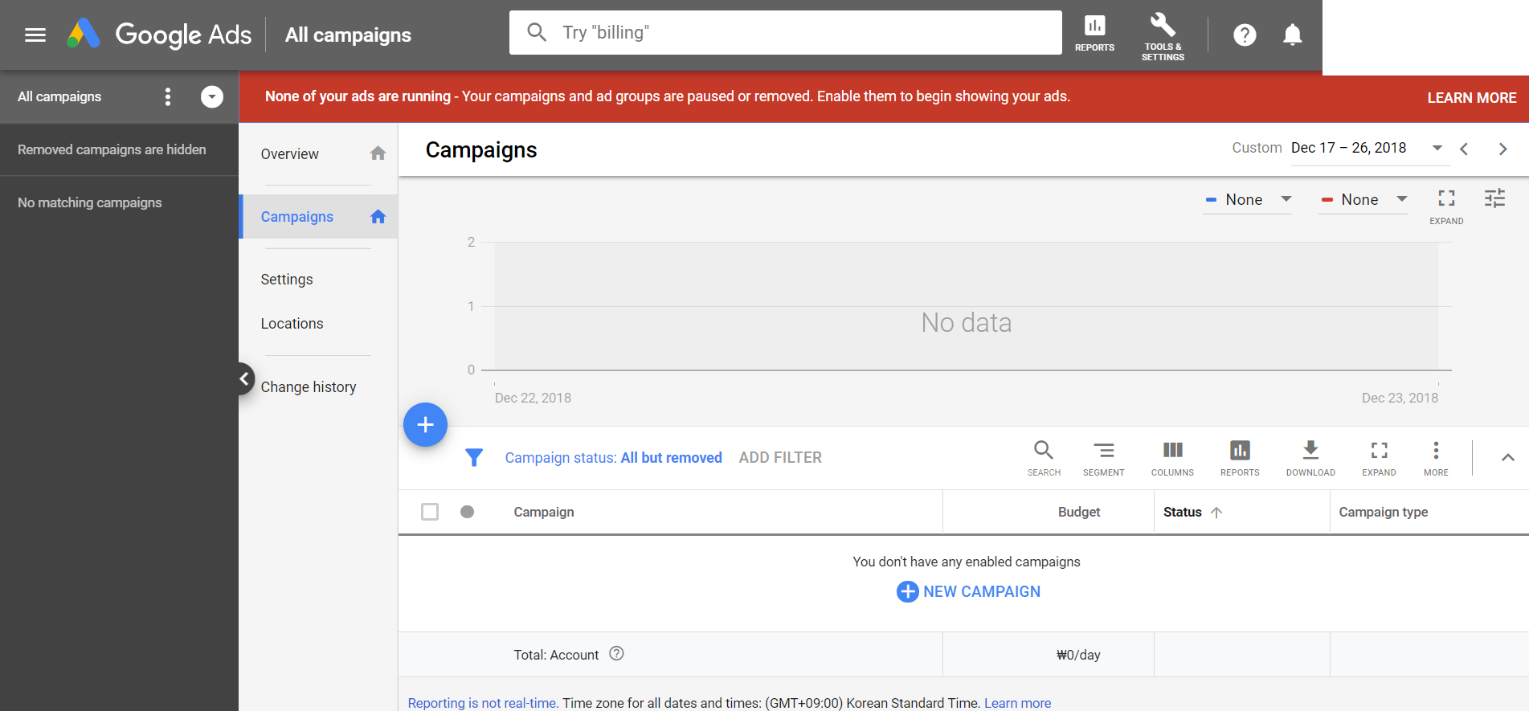The image size is (1529, 711).
Task: Expand the chart view
Action: [x=1446, y=206]
